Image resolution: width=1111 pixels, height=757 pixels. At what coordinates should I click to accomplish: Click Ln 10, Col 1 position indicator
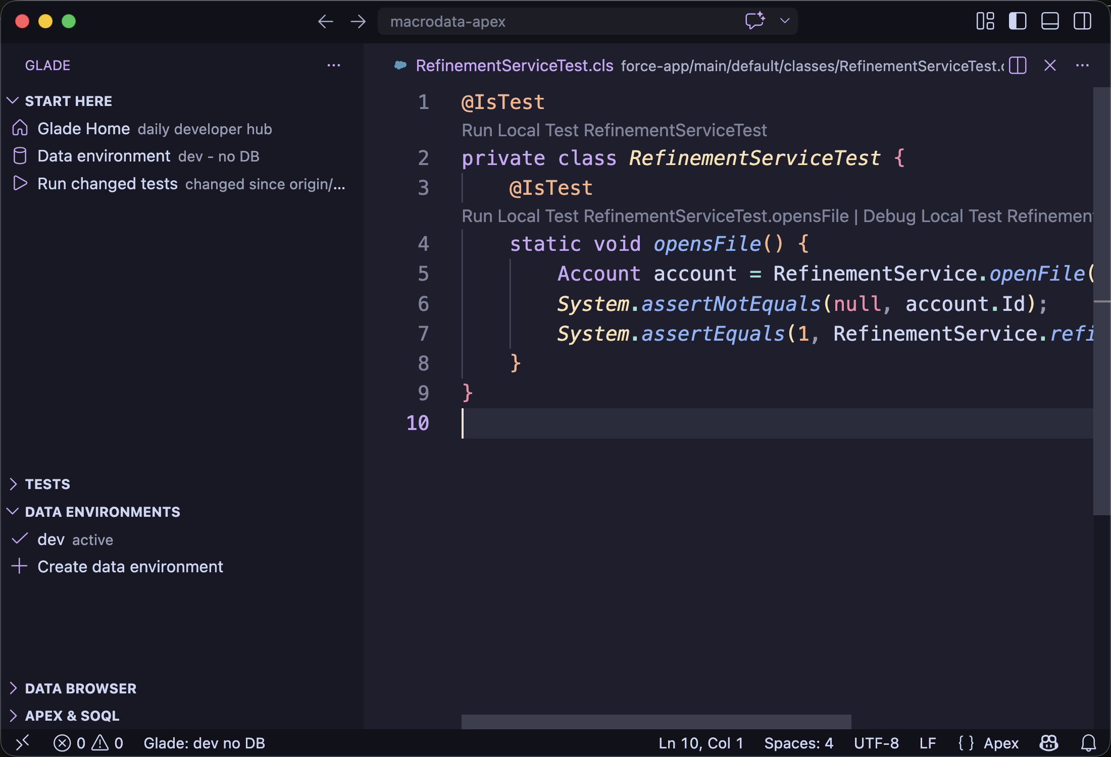pyautogui.click(x=700, y=743)
